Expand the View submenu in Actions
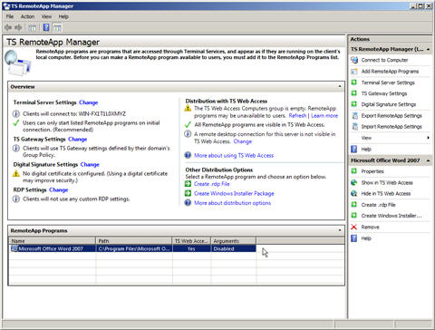The image size is (435, 330). click(429, 138)
